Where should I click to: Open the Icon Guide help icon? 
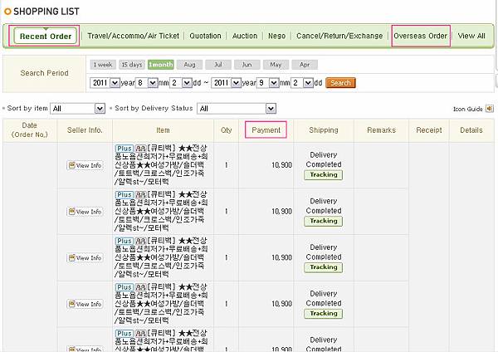tap(490, 109)
